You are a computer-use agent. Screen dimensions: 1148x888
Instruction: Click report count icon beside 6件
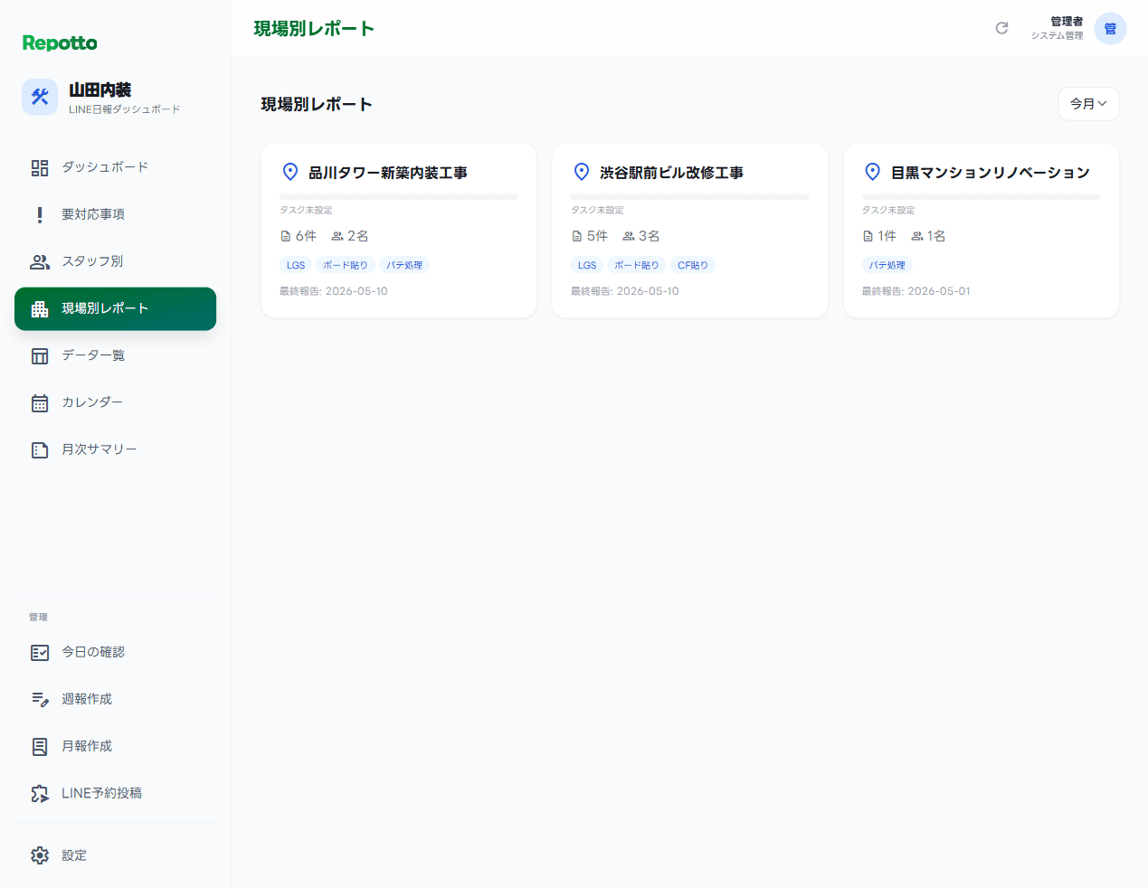[286, 236]
